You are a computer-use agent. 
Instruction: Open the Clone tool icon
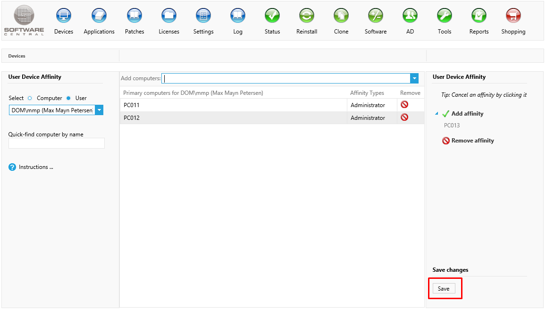coord(341,16)
